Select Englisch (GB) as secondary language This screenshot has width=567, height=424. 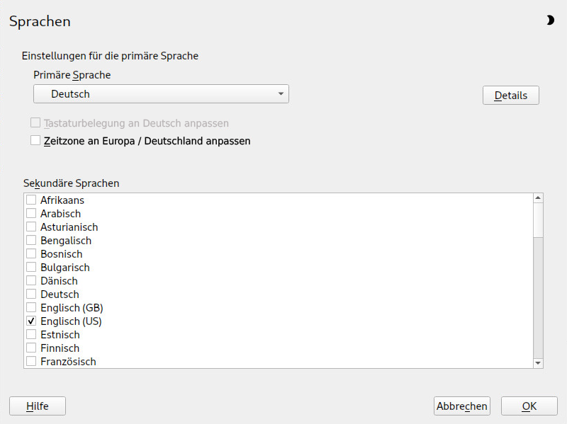tap(31, 308)
